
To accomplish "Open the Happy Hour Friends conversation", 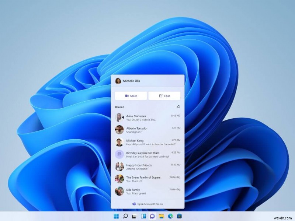I will pyautogui.click(x=147, y=166).
